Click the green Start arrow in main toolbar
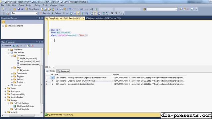This screenshot has height=119, width=212. point(96,9)
